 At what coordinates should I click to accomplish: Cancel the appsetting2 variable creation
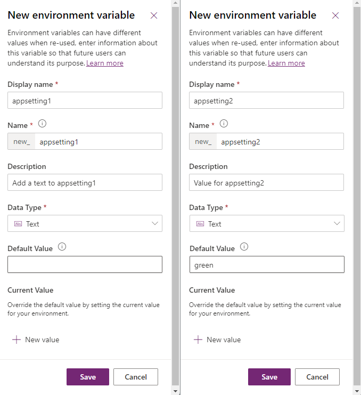(x=317, y=377)
